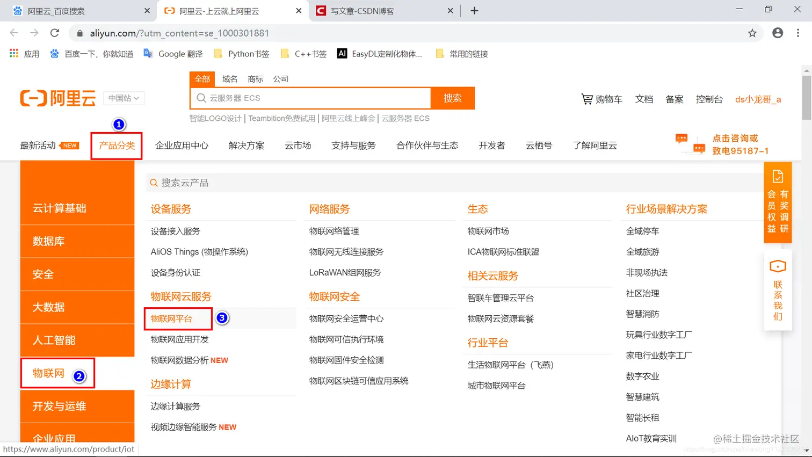Reload the Aliyun page
Viewport: 812px width, 457px height.
55,33
